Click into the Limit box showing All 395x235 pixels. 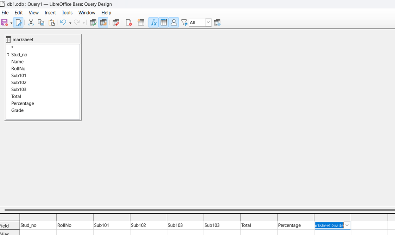click(x=197, y=23)
